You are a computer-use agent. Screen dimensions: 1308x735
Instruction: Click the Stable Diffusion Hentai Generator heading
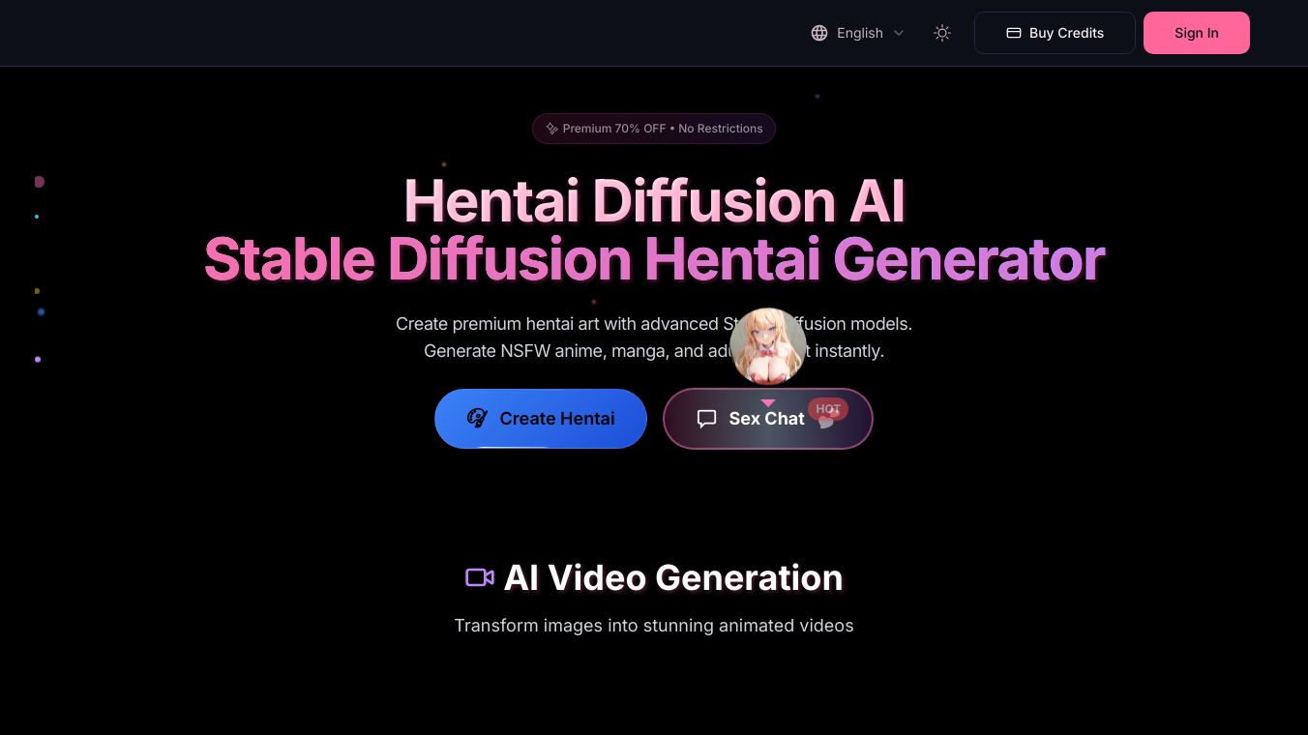pyautogui.click(x=654, y=259)
